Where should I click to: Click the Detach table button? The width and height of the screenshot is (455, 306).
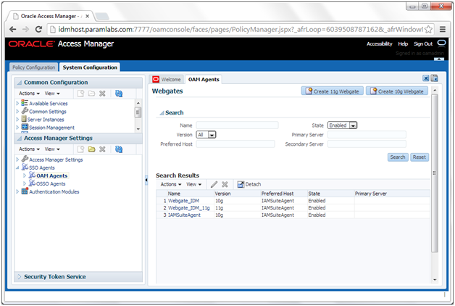point(249,184)
